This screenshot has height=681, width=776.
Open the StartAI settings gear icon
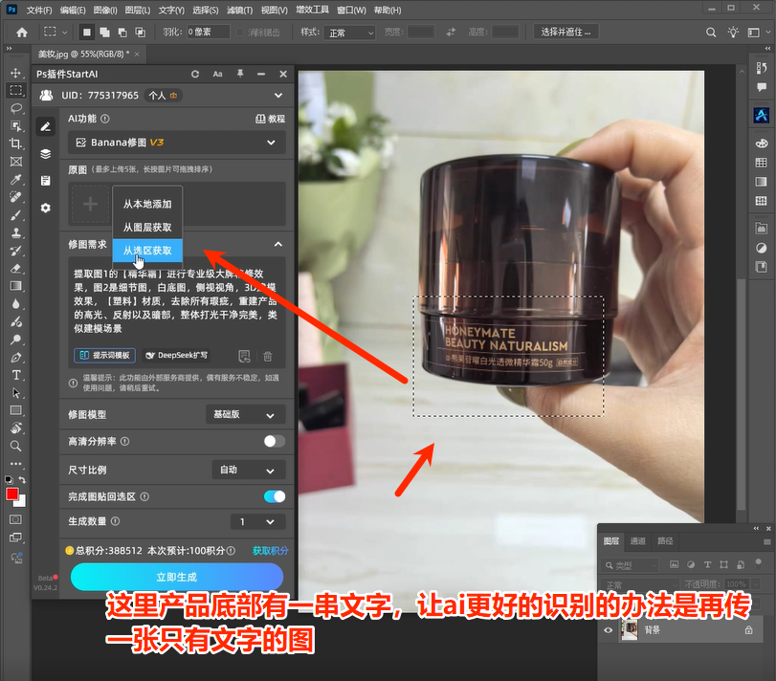coord(46,208)
